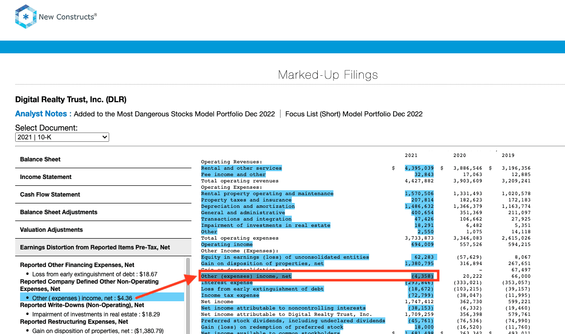Click the 2020 column header

[x=459, y=156]
